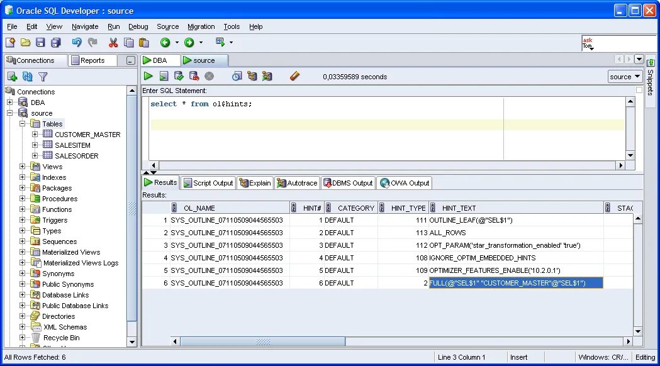This screenshot has width=660, height=366.
Task: Open the Back button history dropdown arrow
Action: pos(177,43)
